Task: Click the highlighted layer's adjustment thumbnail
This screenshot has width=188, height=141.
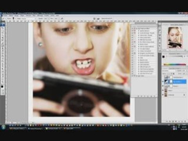Action: pyautogui.click(x=166, y=82)
